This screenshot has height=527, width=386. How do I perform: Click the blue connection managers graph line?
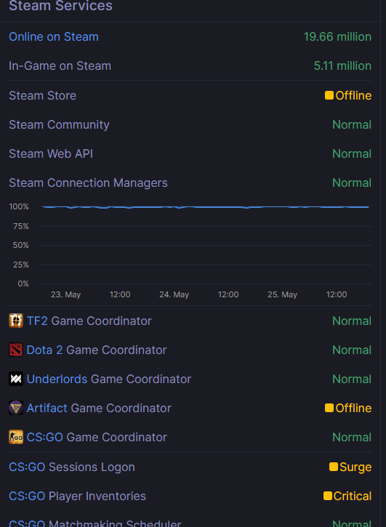(x=206, y=207)
